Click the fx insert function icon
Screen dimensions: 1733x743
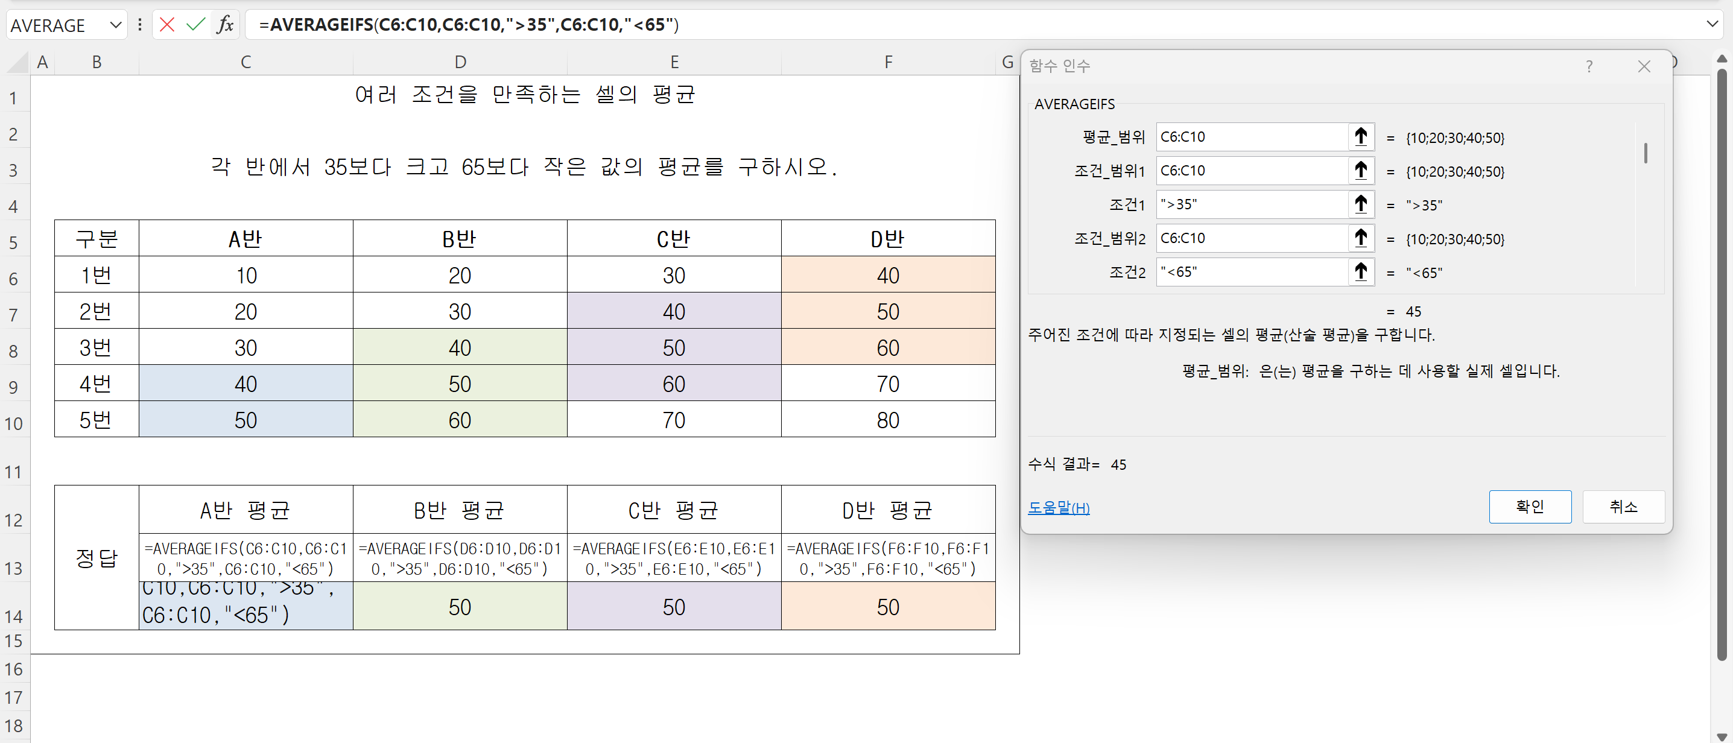225,25
